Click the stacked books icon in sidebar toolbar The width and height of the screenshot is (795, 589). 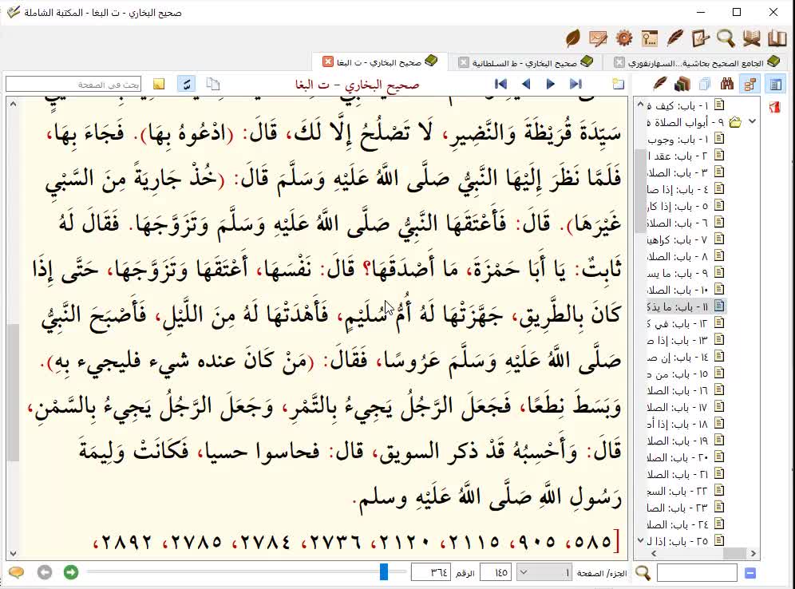point(682,84)
